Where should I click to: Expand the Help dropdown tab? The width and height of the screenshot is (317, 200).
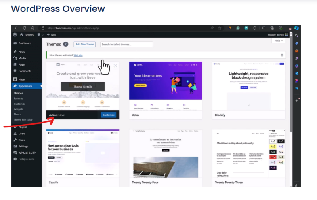[279, 40]
